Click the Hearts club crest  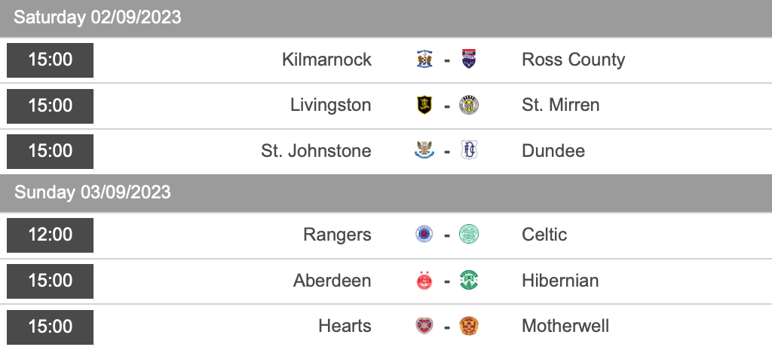click(424, 326)
